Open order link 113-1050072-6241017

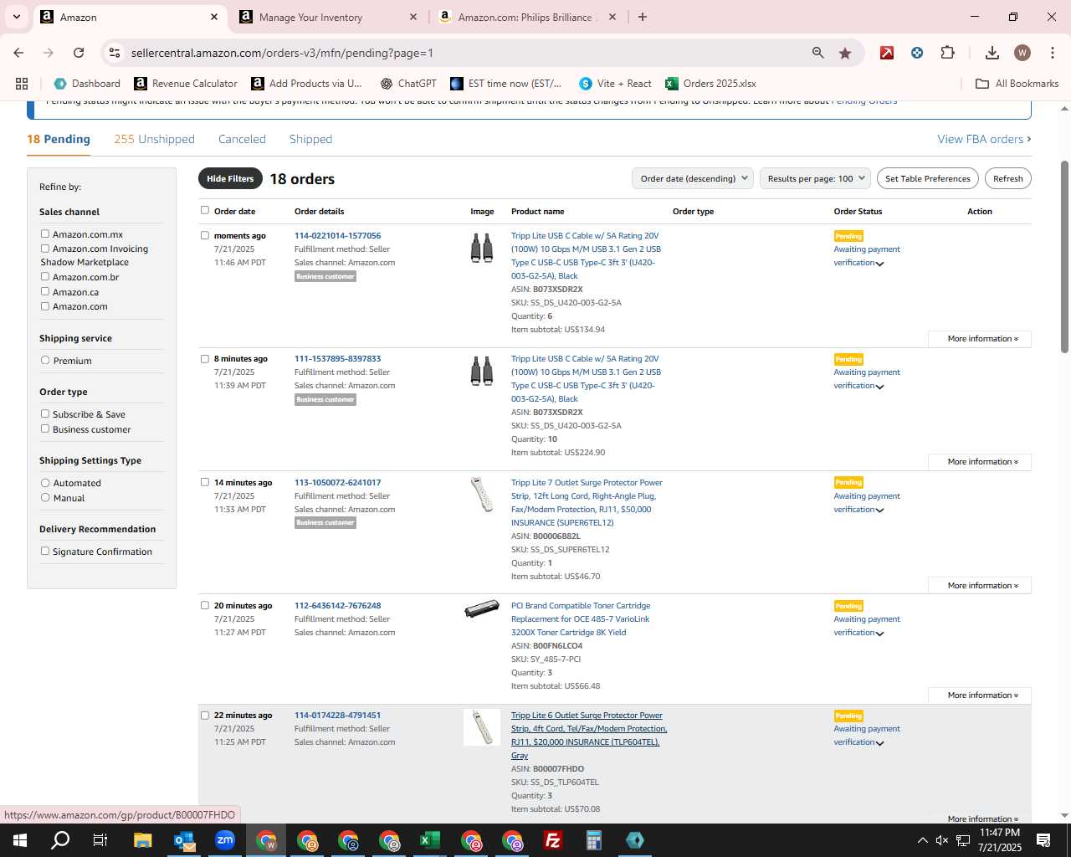point(337,482)
